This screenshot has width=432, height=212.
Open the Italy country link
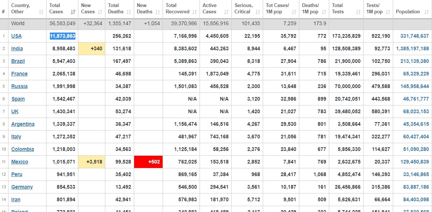point(16,137)
